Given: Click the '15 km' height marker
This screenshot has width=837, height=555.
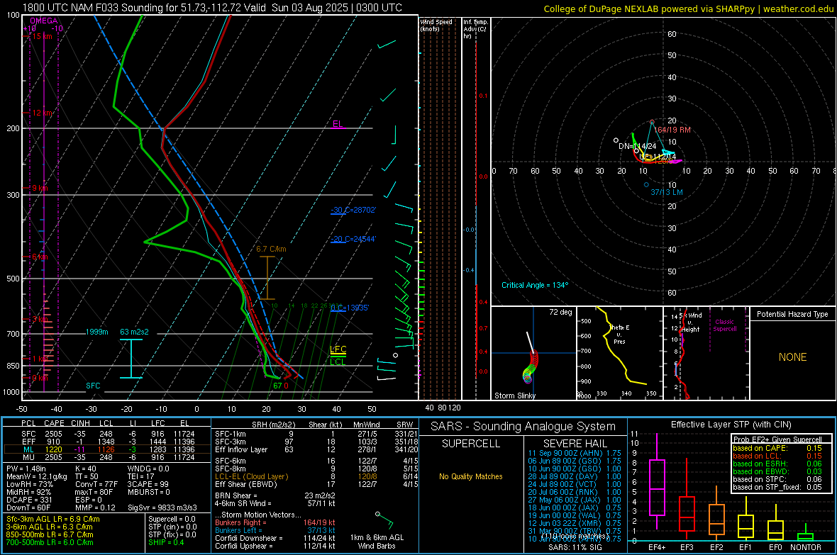Looking at the screenshot, I should tap(42, 36).
